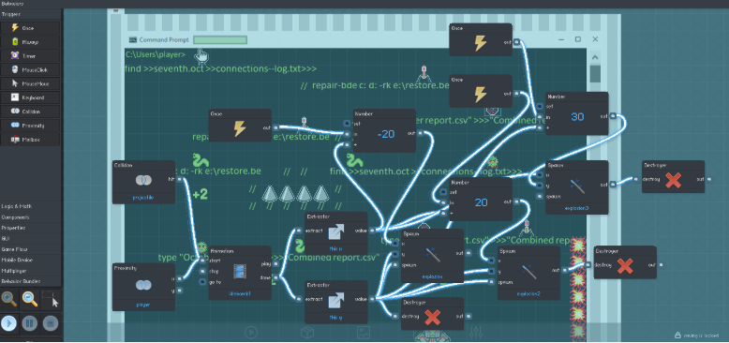Click the 'this x' Extractor label

(x=335, y=249)
